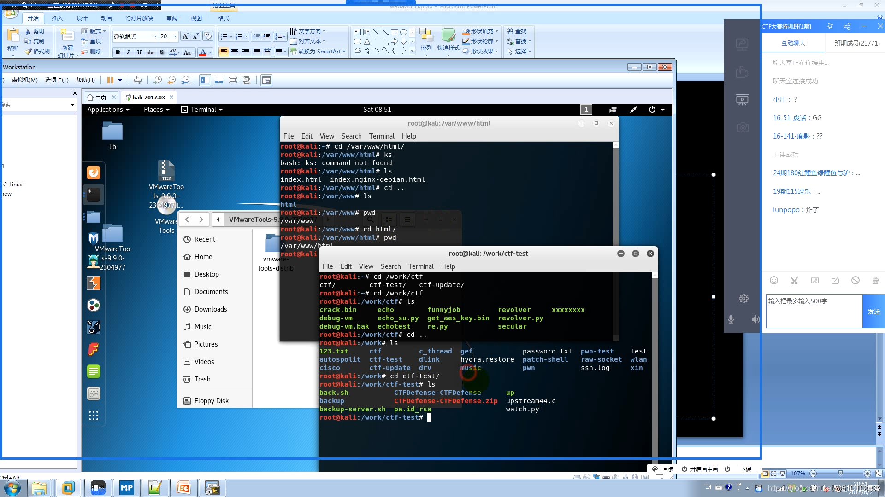Click emoji smiley icon in chat toolbar

click(774, 280)
